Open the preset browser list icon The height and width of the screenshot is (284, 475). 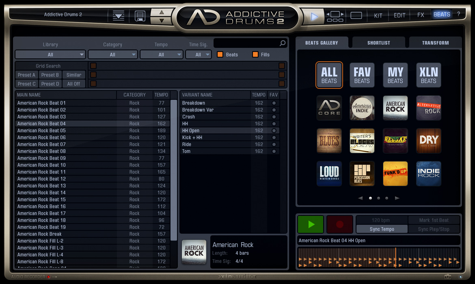(x=119, y=16)
